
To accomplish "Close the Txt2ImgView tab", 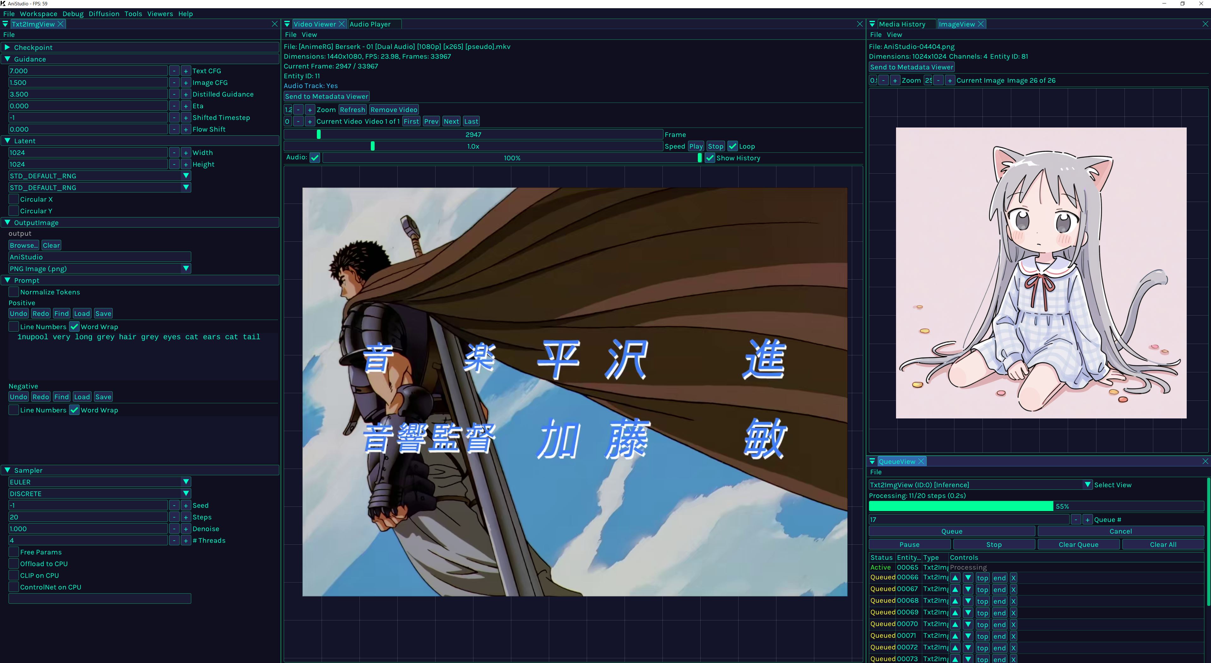I will click(x=61, y=24).
